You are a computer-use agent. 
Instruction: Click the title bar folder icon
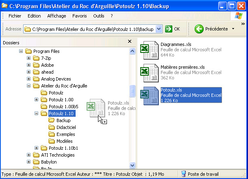(x=4, y=6)
